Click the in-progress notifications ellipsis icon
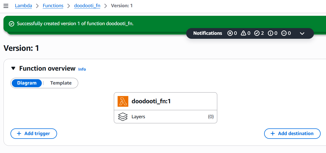The image size is (326, 153). (x=284, y=33)
